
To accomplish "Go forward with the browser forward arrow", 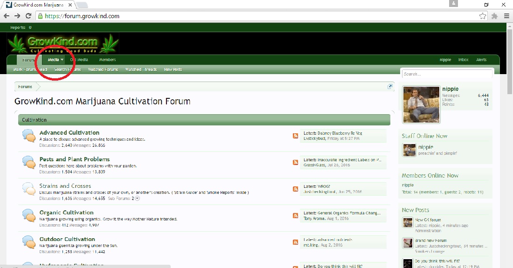I will [17, 16].
